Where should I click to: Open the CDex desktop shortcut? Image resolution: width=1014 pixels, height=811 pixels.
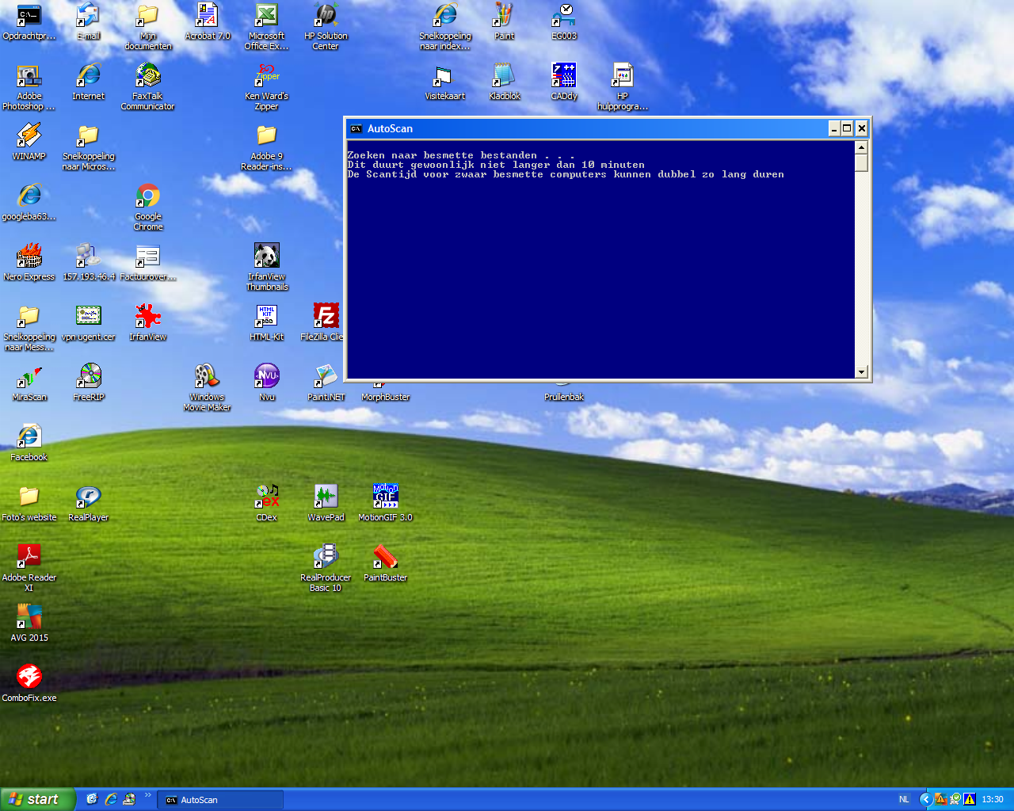tap(267, 504)
